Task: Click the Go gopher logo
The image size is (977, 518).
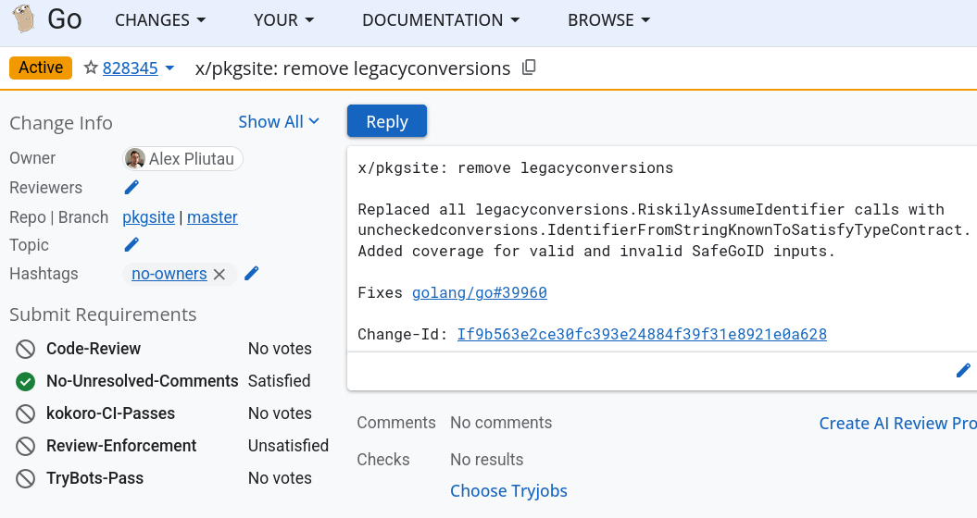Action: click(24, 18)
